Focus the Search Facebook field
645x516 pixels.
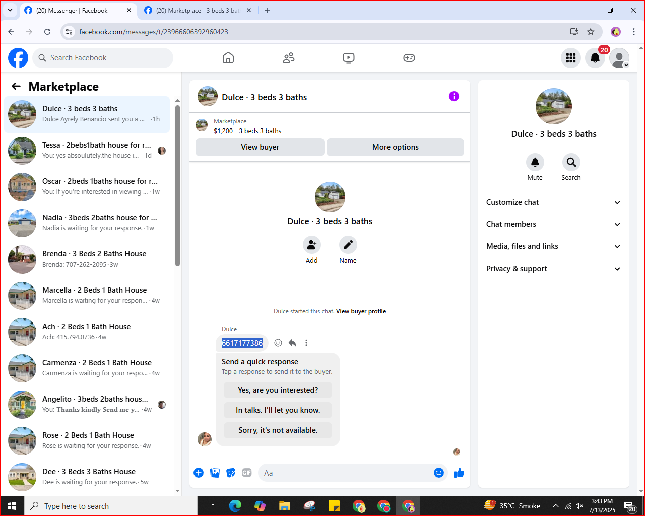click(103, 58)
